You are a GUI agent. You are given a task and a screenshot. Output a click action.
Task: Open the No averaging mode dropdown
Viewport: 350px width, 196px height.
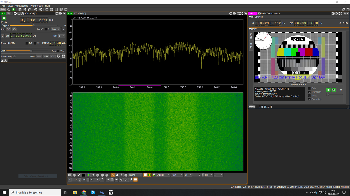tap(208, 175)
